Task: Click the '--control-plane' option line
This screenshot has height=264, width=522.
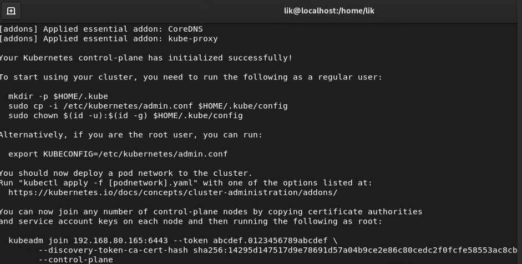Action: 76,260
